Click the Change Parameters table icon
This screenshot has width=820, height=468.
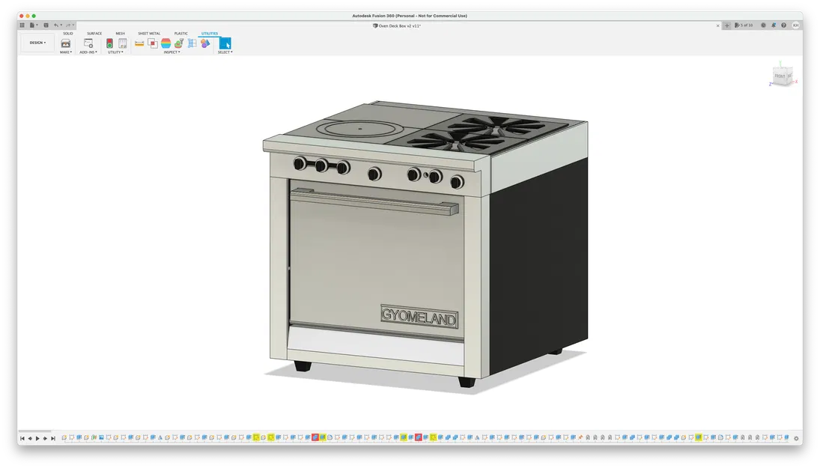click(x=122, y=43)
